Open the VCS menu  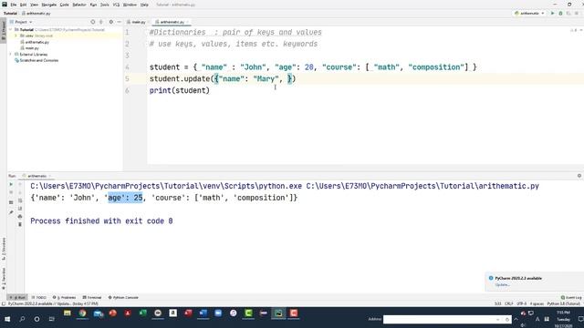(x=116, y=5)
